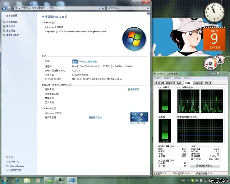Screen dimensions: 230x184
Task: Click the 變更產品金鑰 link
Action: point(95,118)
